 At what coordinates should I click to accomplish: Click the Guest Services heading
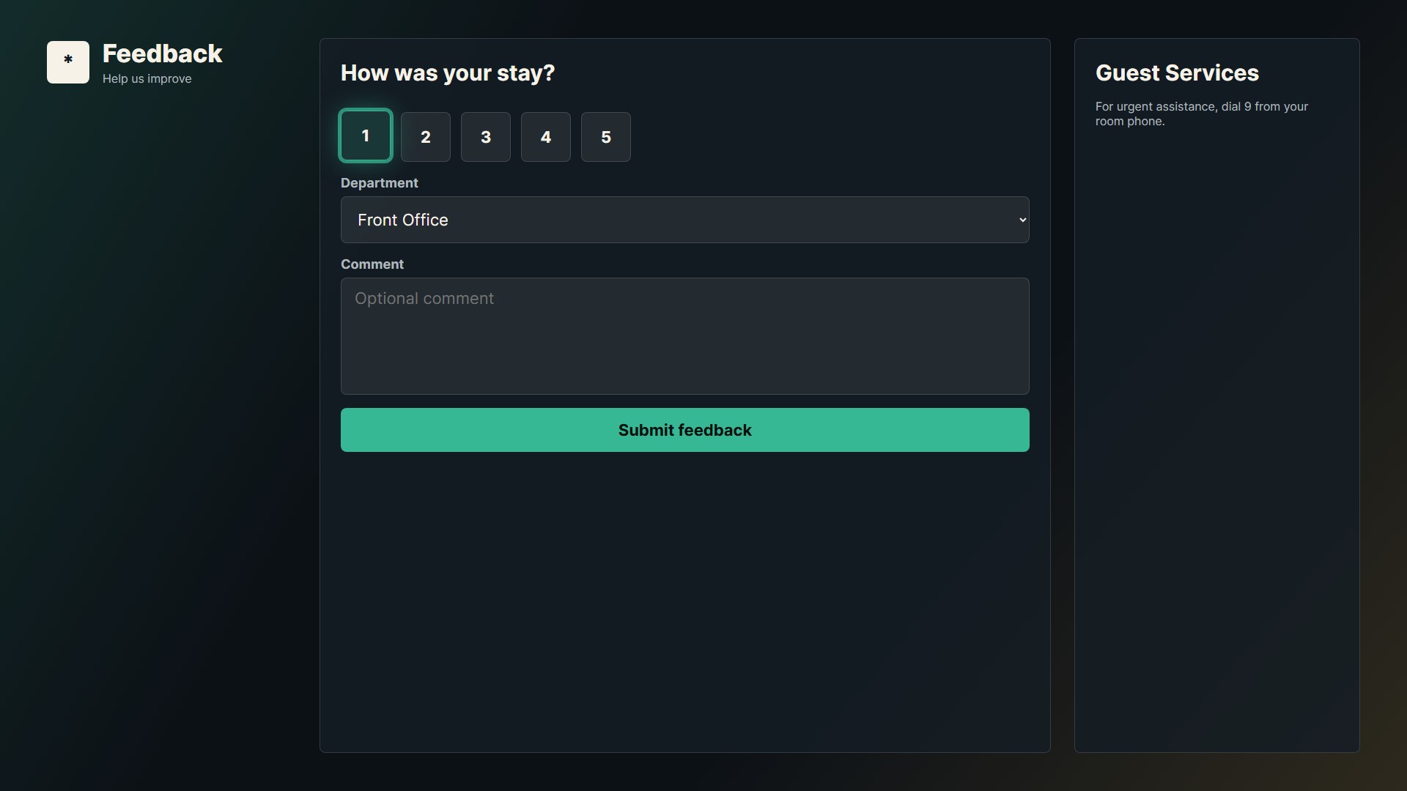click(1177, 73)
